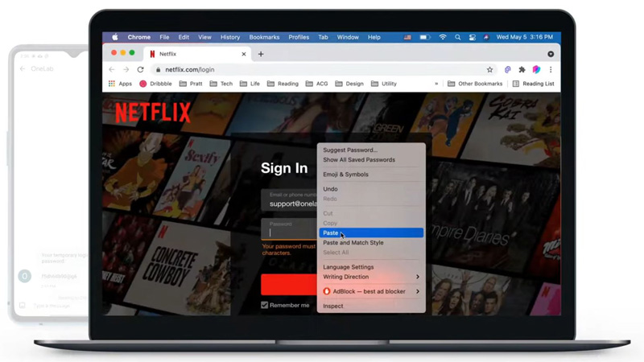
Task: Choose Paste in the context menu
Action: (x=371, y=232)
